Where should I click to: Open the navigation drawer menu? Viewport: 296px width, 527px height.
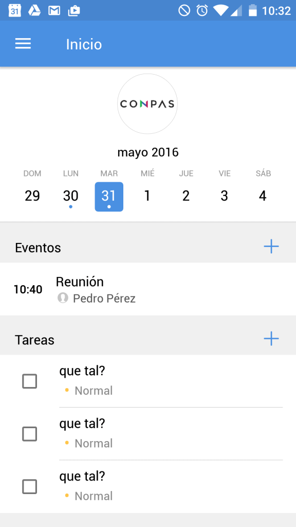[23, 44]
